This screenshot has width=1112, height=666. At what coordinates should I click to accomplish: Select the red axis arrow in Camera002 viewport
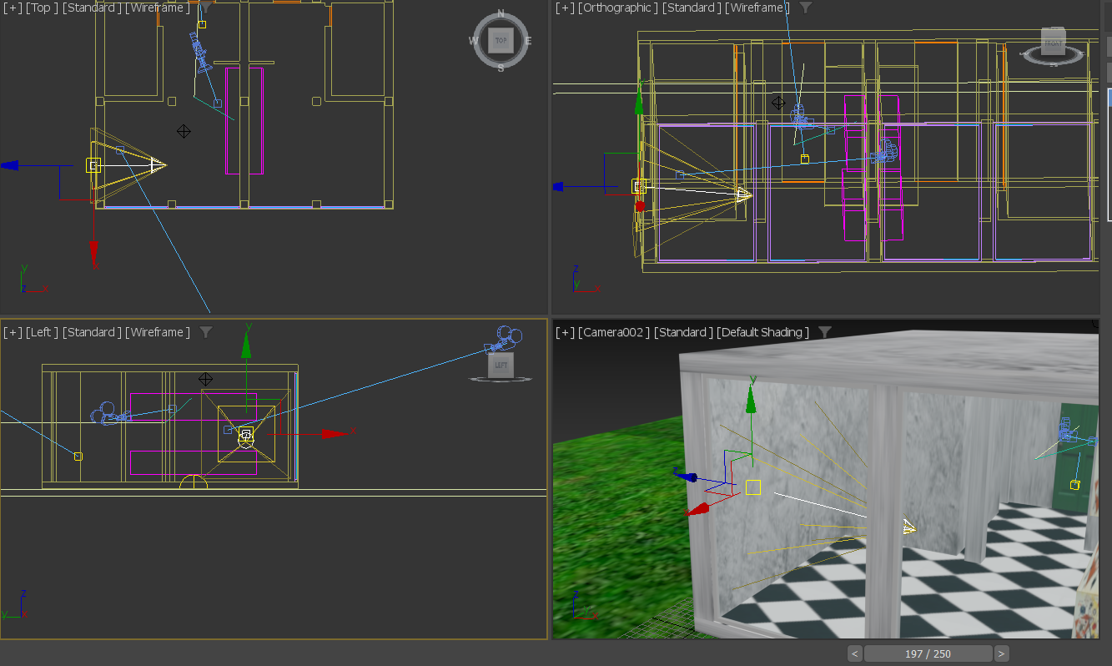click(698, 508)
